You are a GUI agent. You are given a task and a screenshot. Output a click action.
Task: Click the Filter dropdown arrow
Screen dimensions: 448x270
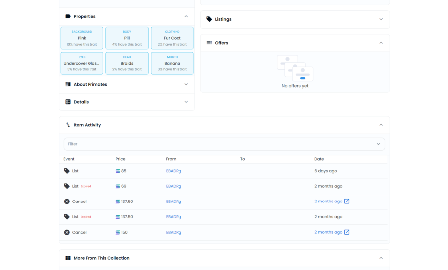pyautogui.click(x=378, y=144)
